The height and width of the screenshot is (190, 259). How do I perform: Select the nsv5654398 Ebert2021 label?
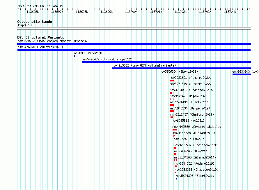195,176
